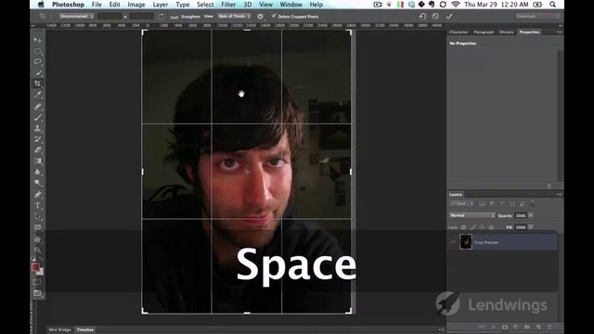Toggle Delete Cropped Pixels checkbox

[x=274, y=16]
